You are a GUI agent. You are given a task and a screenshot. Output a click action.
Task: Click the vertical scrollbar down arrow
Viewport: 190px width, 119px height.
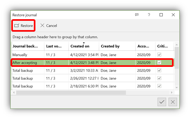177,87
